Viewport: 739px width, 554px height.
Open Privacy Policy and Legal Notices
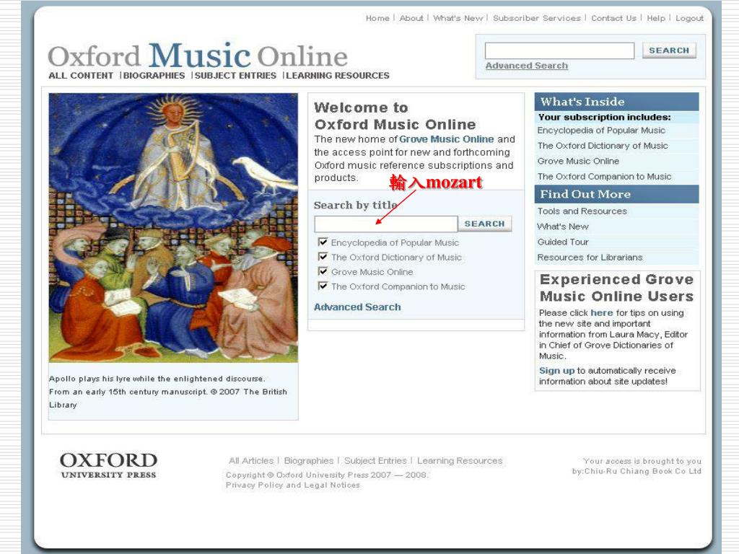click(293, 485)
